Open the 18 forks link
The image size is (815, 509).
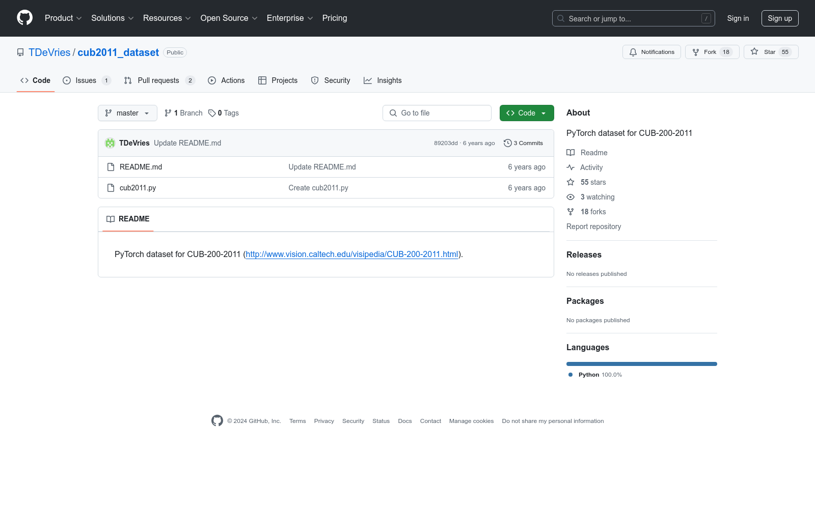pyautogui.click(x=586, y=212)
